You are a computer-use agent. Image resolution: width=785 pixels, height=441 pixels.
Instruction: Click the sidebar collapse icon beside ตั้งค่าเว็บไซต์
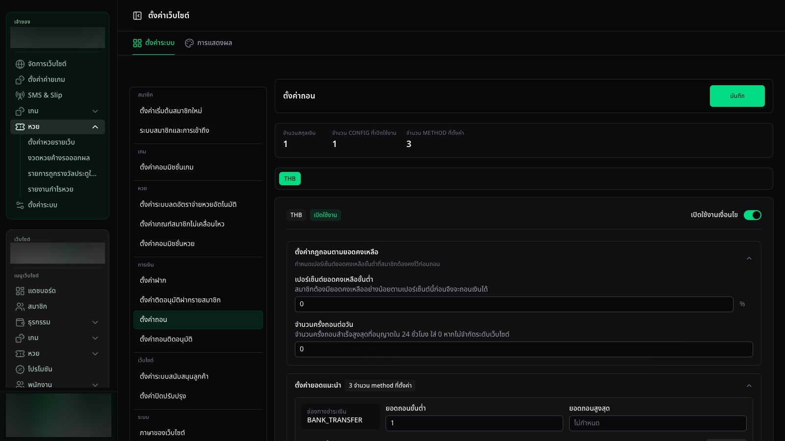pos(137,16)
